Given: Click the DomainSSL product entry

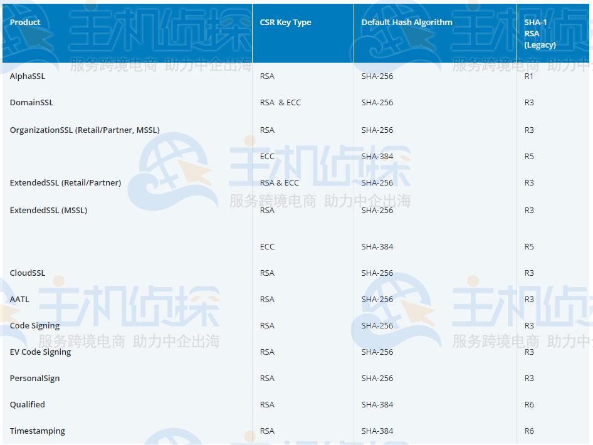Looking at the screenshot, I should (29, 102).
